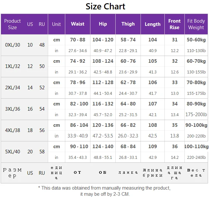Click the 1XL/32 size row label
This screenshot has width=209, height=198.
pos(13,66)
